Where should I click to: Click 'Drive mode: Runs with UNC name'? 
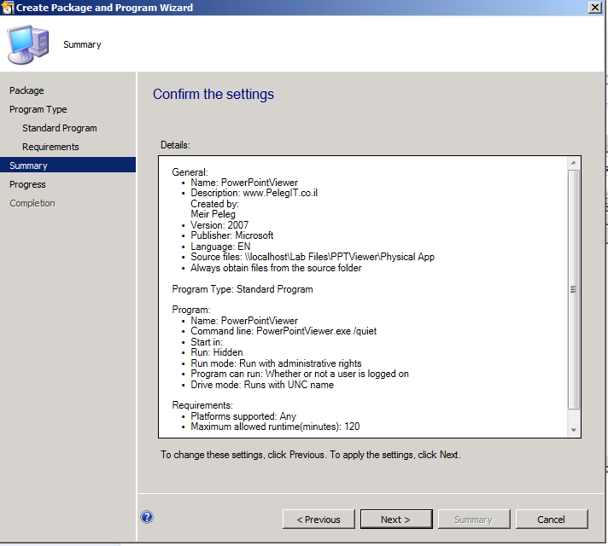click(x=262, y=385)
